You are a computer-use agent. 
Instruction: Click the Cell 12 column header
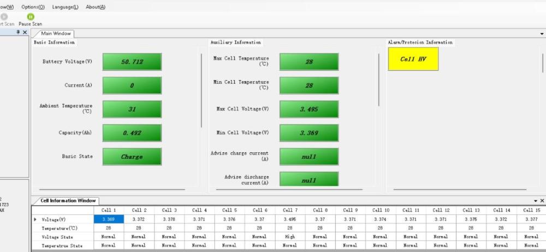pyautogui.click(x=441, y=210)
